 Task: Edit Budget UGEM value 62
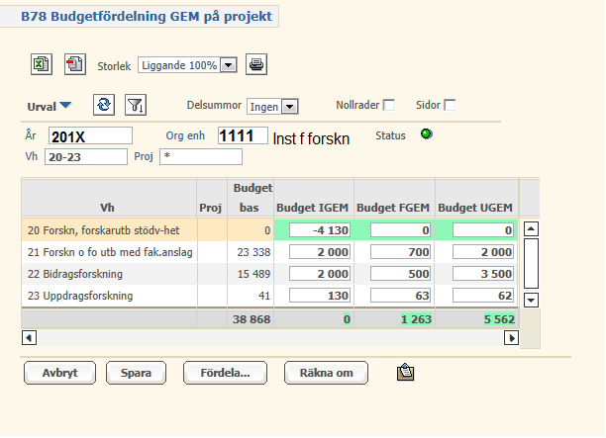[483, 296]
